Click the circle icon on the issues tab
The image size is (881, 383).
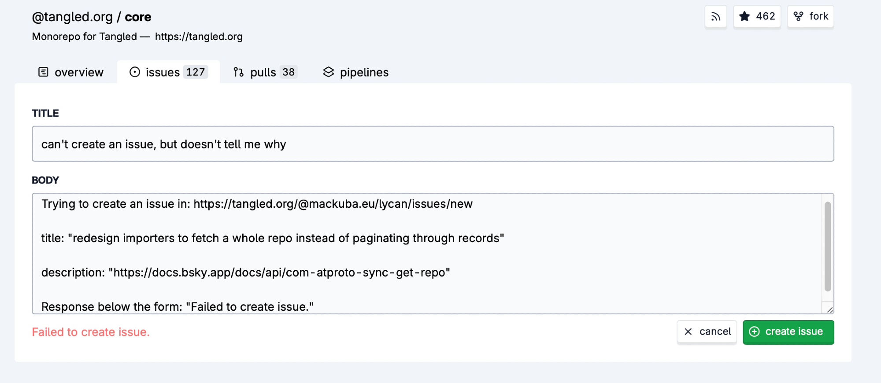(x=135, y=72)
